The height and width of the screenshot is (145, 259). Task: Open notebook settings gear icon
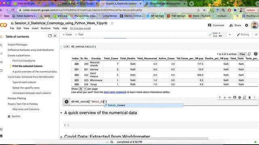tap(246, 25)
